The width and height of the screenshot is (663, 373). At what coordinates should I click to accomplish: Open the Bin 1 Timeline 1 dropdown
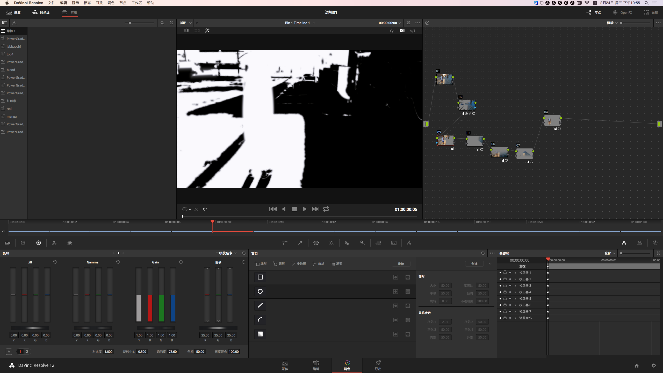tap(300, 23)
